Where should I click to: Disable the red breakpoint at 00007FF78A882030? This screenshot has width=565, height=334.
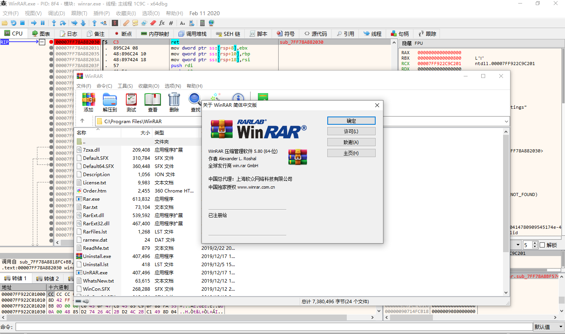[51, 42]
